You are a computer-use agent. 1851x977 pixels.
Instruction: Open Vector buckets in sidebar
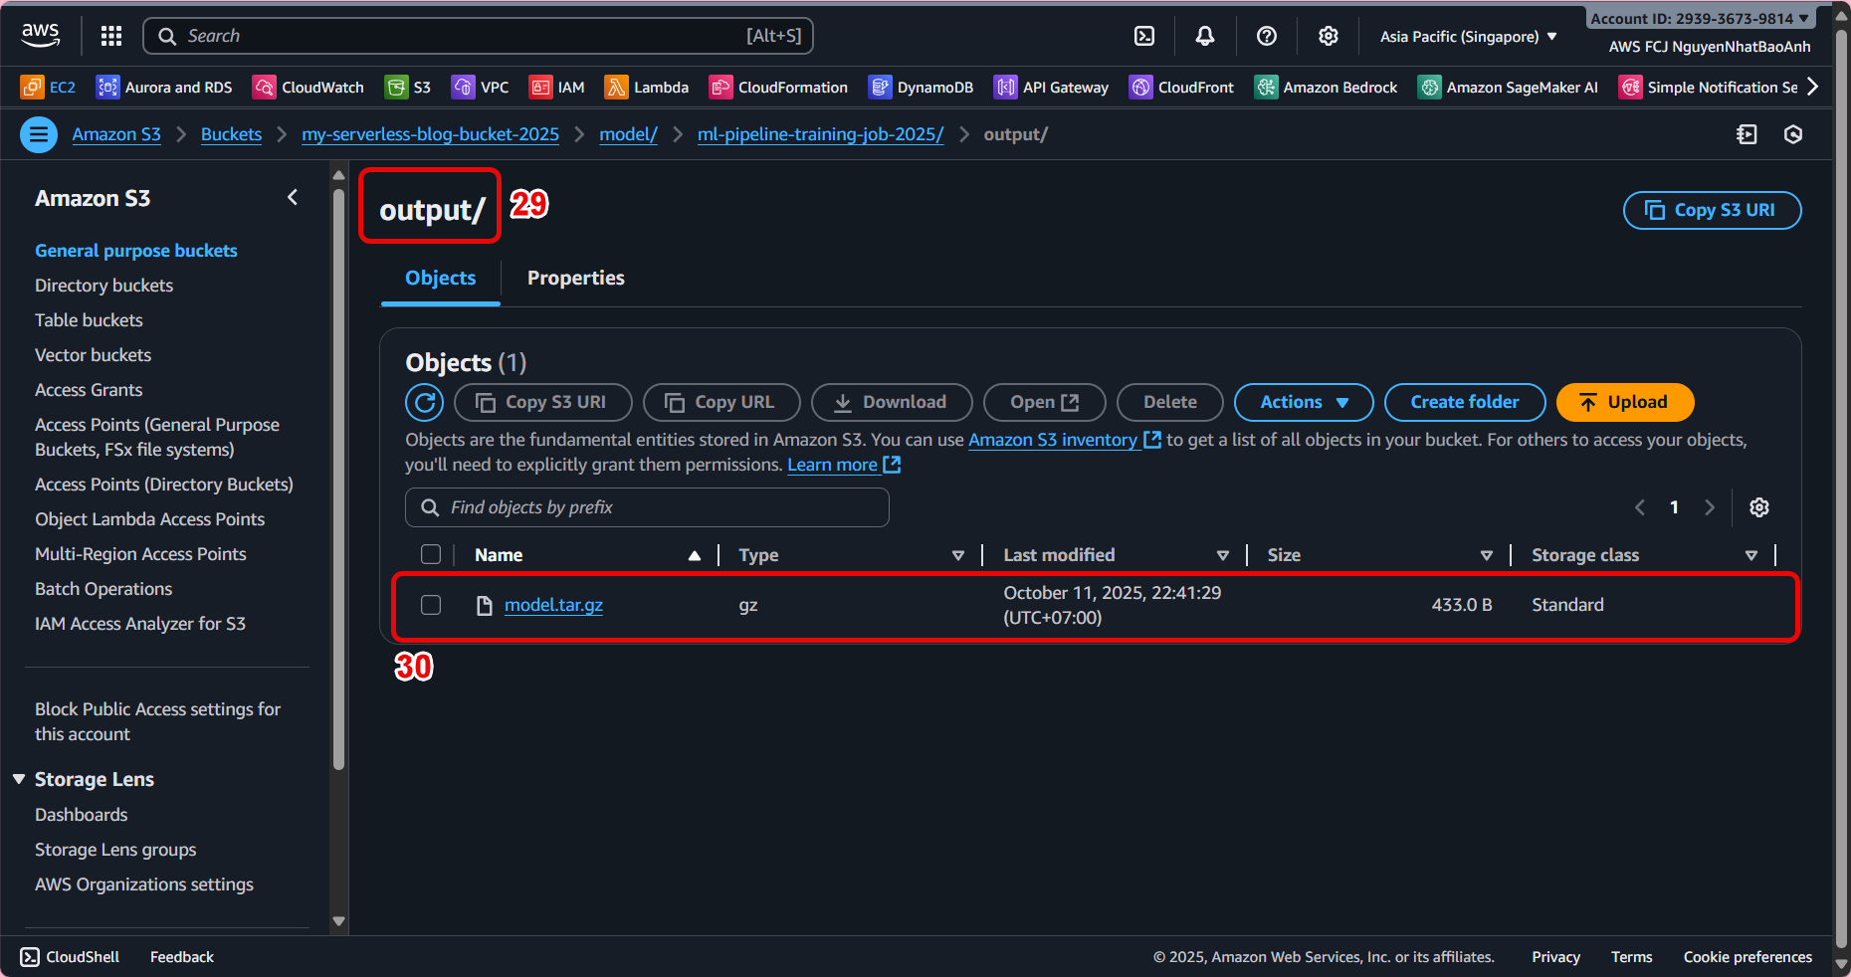[94, 355]
